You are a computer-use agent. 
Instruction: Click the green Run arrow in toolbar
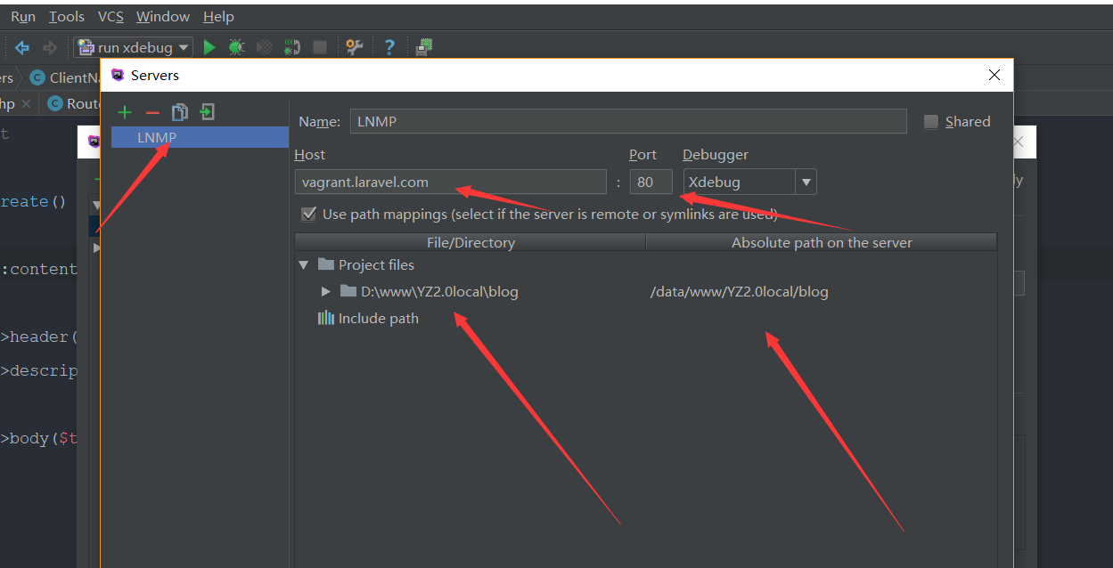(x=209, y=47)
